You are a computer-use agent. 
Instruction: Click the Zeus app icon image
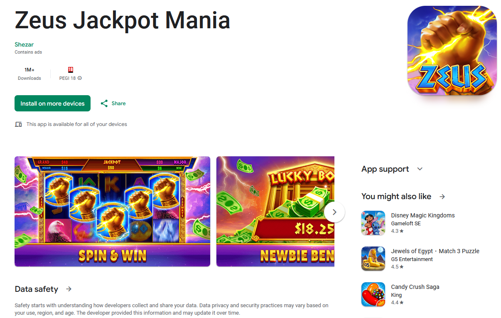452,50
